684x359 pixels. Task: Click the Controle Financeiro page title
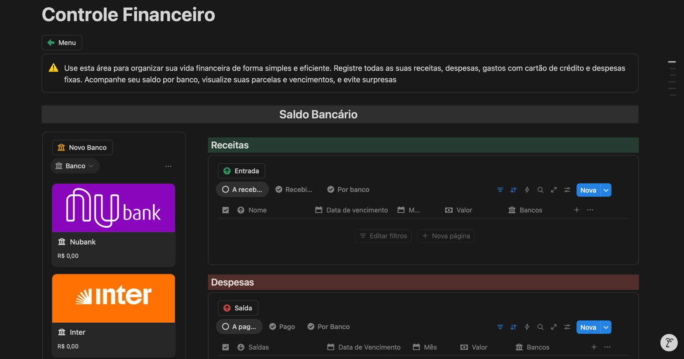click(128, 15)
